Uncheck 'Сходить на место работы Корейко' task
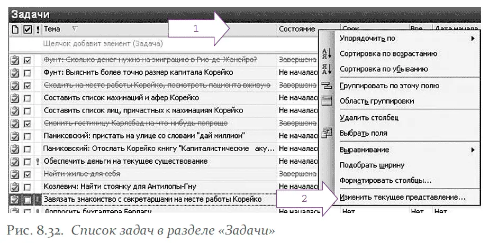Screen dimensions: 489x243 [28, 86]
